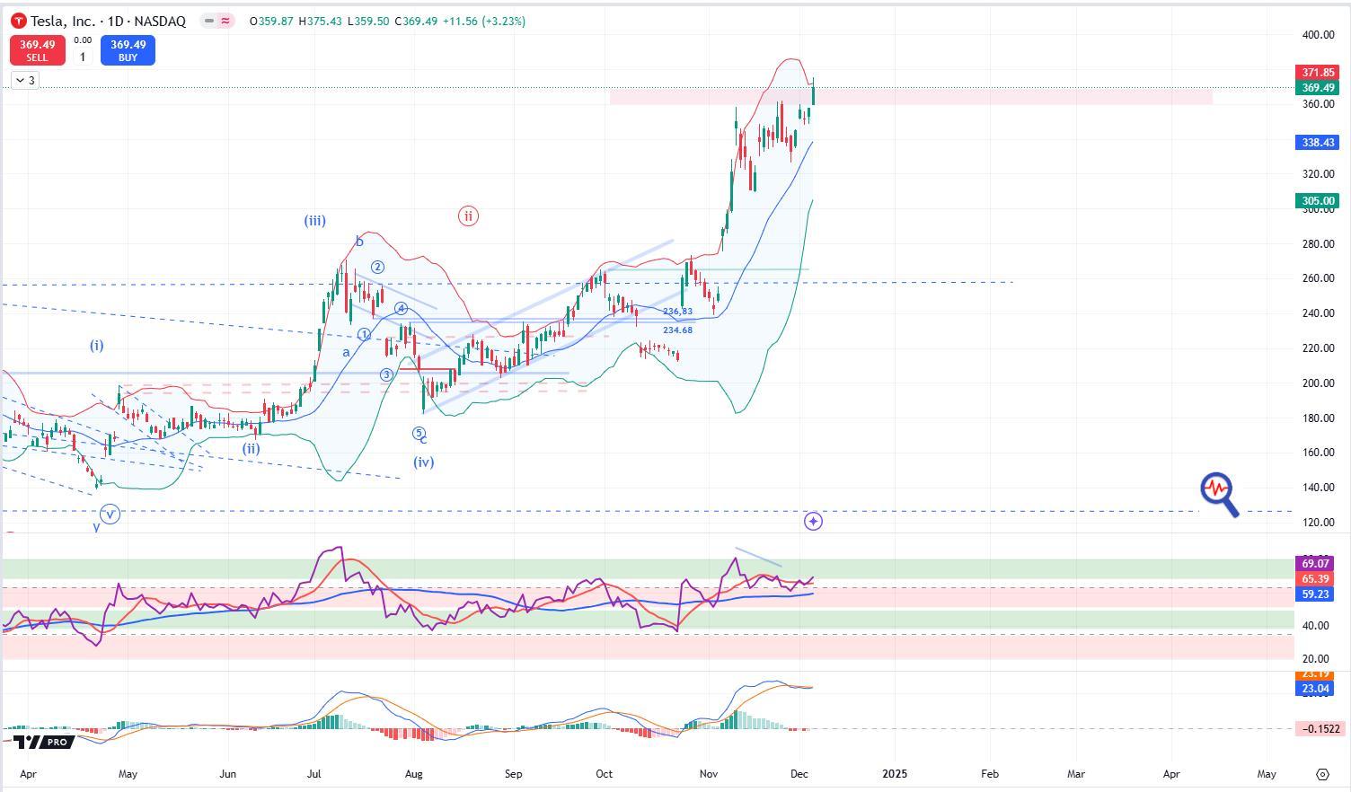The width and height of the screenshot is (1351, 792).
Task: Click the Dec time axis label
Action: [x=798, y=773]
